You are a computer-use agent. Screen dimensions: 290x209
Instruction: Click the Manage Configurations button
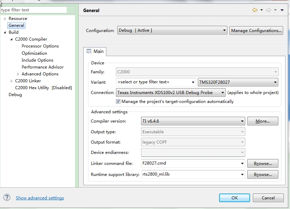(x=256, y=30)
